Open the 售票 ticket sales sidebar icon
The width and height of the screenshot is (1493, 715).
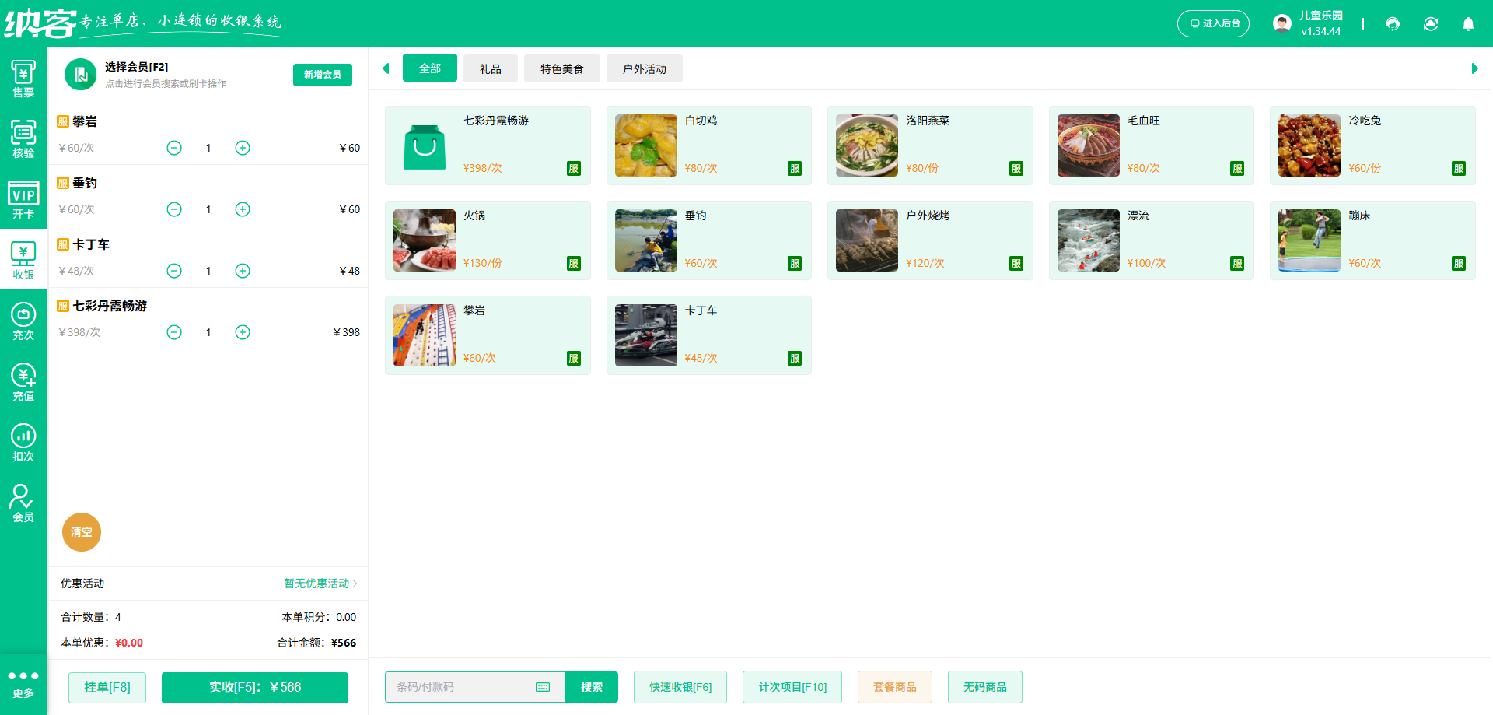[23, 79]
